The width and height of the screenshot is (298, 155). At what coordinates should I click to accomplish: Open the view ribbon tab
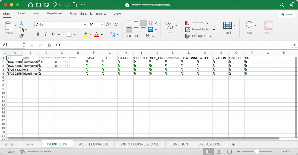pos(117,13)
